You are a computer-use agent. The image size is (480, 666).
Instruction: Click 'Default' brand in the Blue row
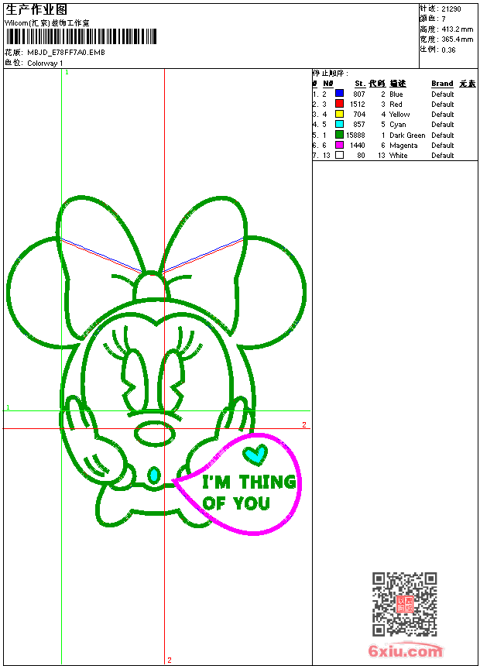[443, 94]
